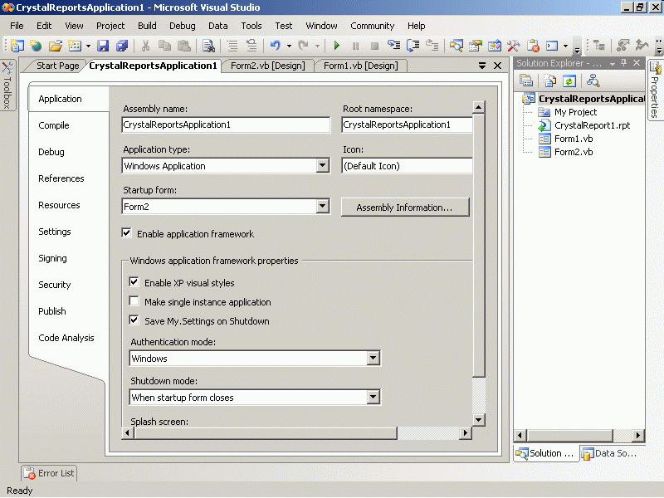This screenshot has height=498, width=664.
Task: Click the settings page vertical scrollbar thumb
Action: pos(479,245)
